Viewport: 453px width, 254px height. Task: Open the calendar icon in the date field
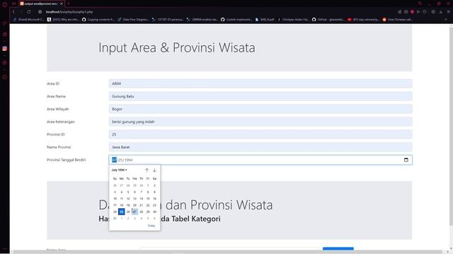[x=406, y=160]
